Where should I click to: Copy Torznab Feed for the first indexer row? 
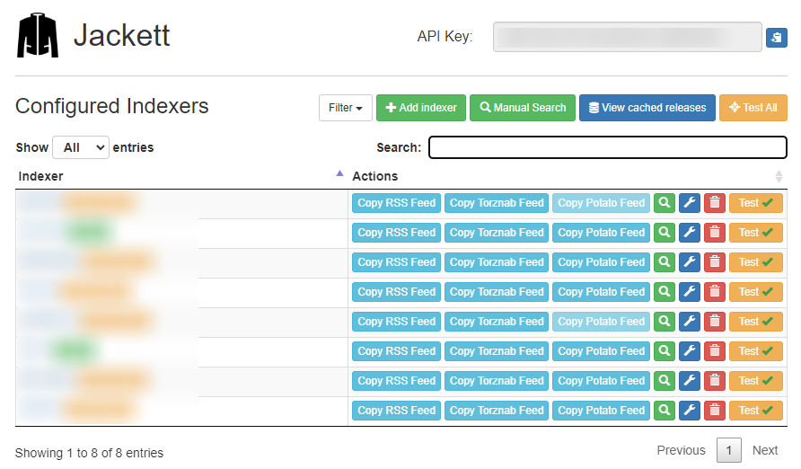pos(497,203)
